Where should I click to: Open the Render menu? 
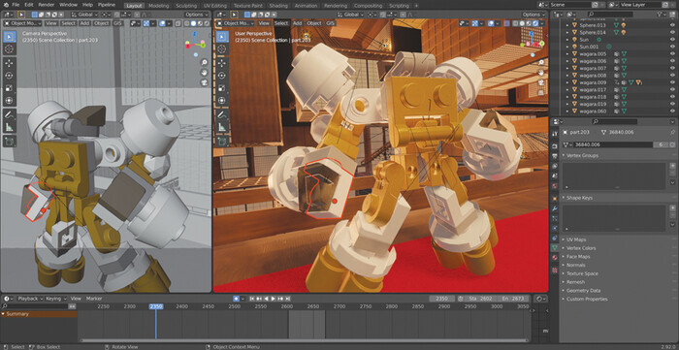pyautogui.click(x=47, y=5)
